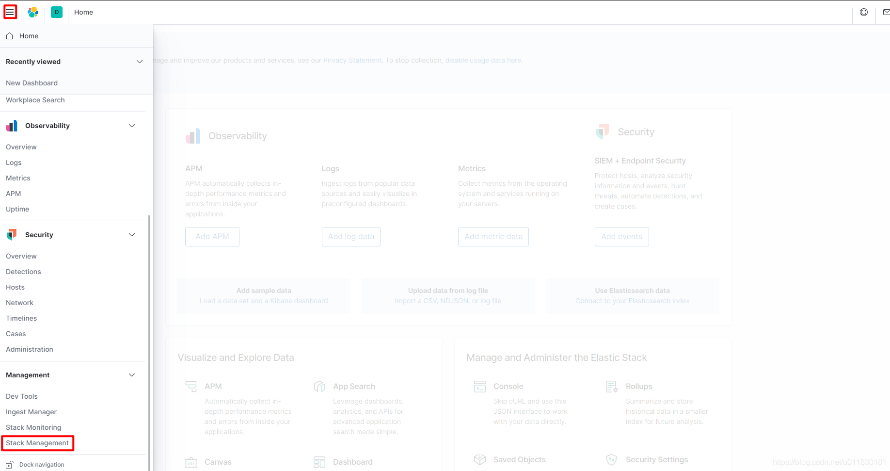The width and height of the screenshot is (890, 471).
Task: Go to Metrics in sidebar
Action: 18,178
